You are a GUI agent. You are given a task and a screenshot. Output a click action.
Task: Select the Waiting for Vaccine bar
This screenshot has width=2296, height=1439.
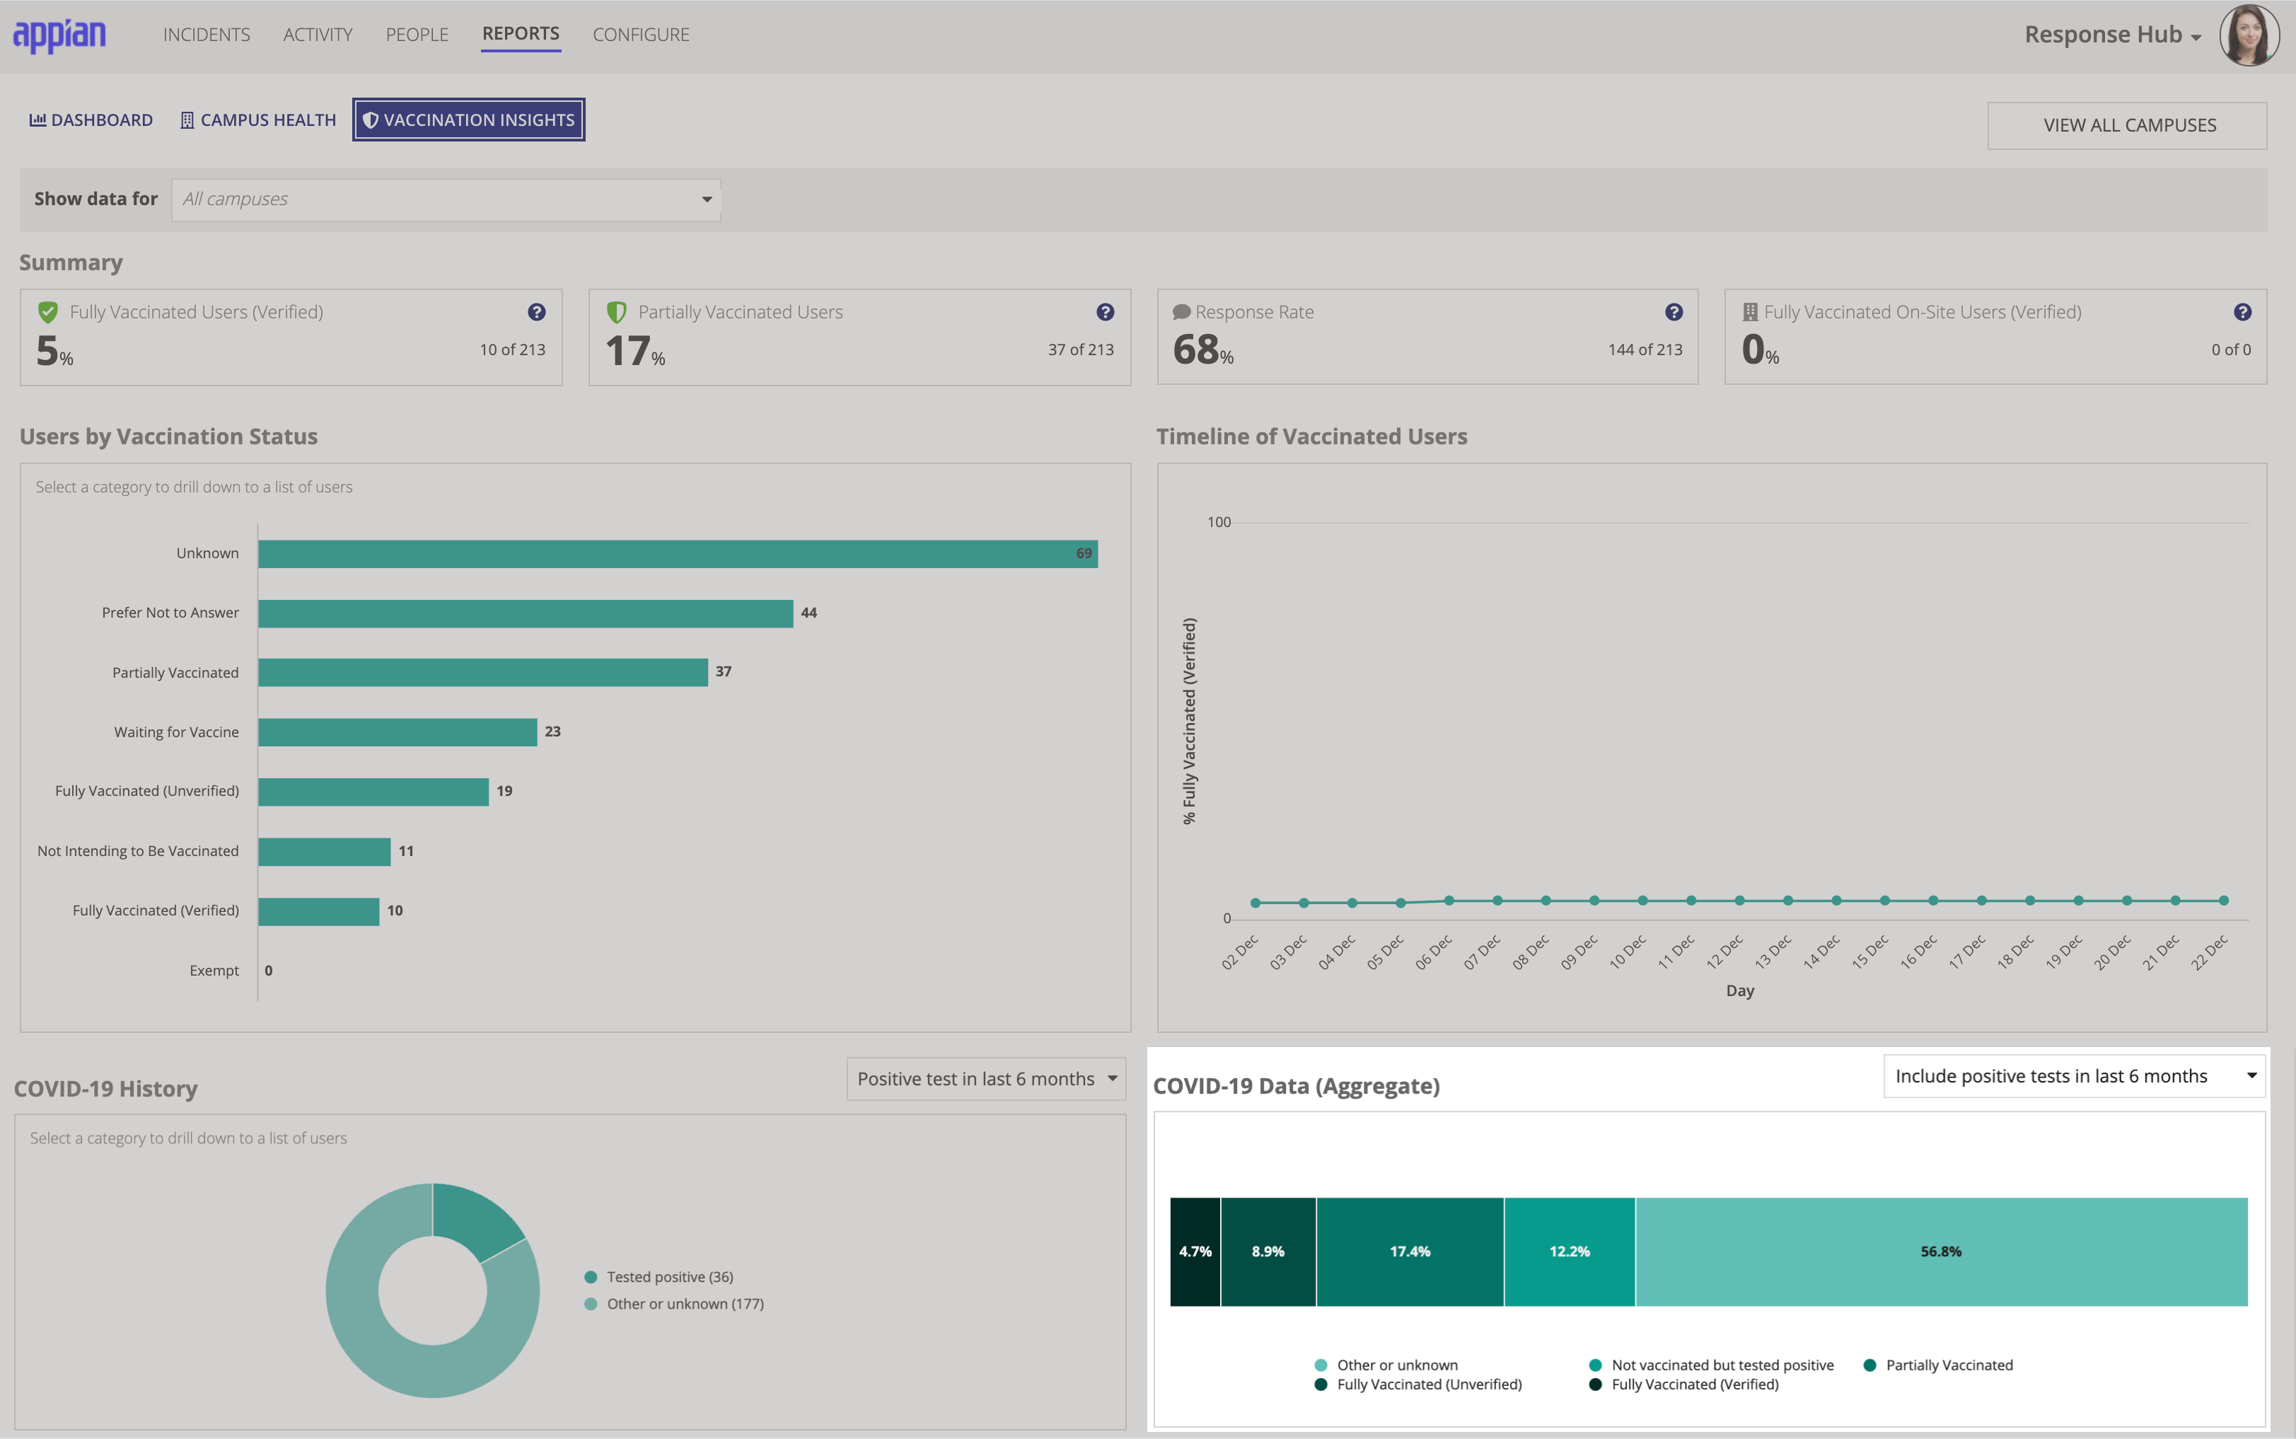point(398,732)
